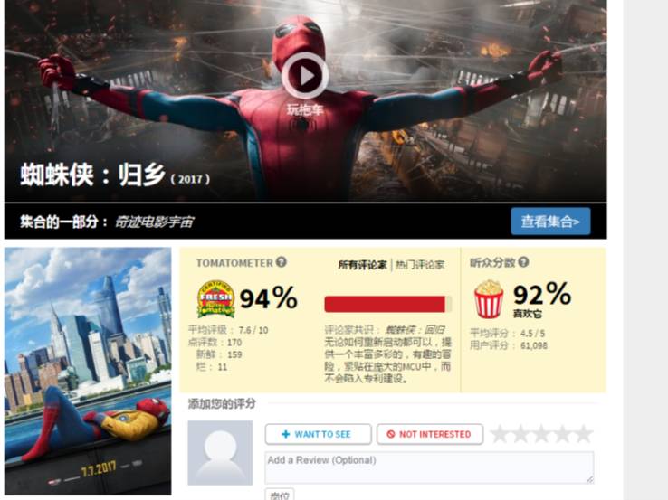Click the 94% Tomatometer score
This screenshot has width=668, height=500.
(x=269, y=297)
